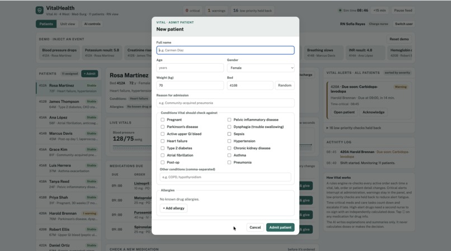The height and width of the screenshot is (251, 451).
Task: Click the Reset demo button
Action: [x=399, y=39]
